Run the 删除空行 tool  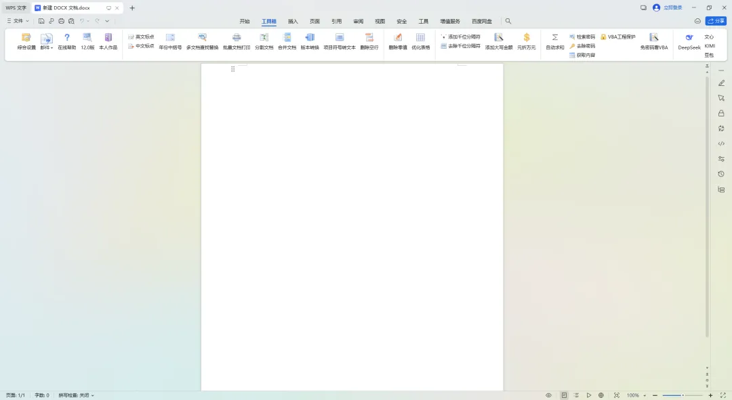369,41
